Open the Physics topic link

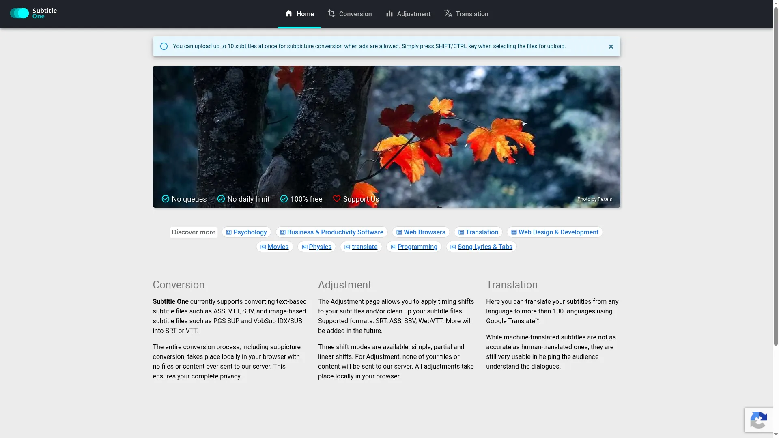(320, 247)
